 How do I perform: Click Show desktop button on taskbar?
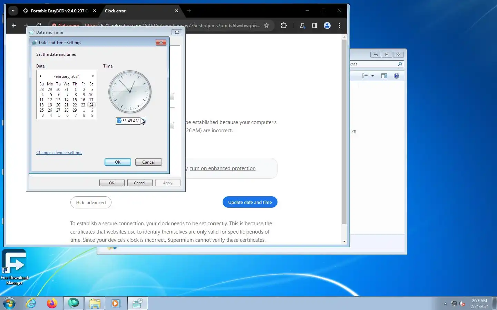pos(494,303)
